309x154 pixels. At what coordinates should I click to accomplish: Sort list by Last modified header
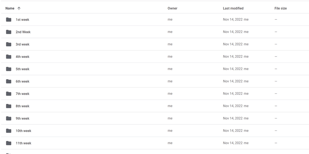pos(233,8)
